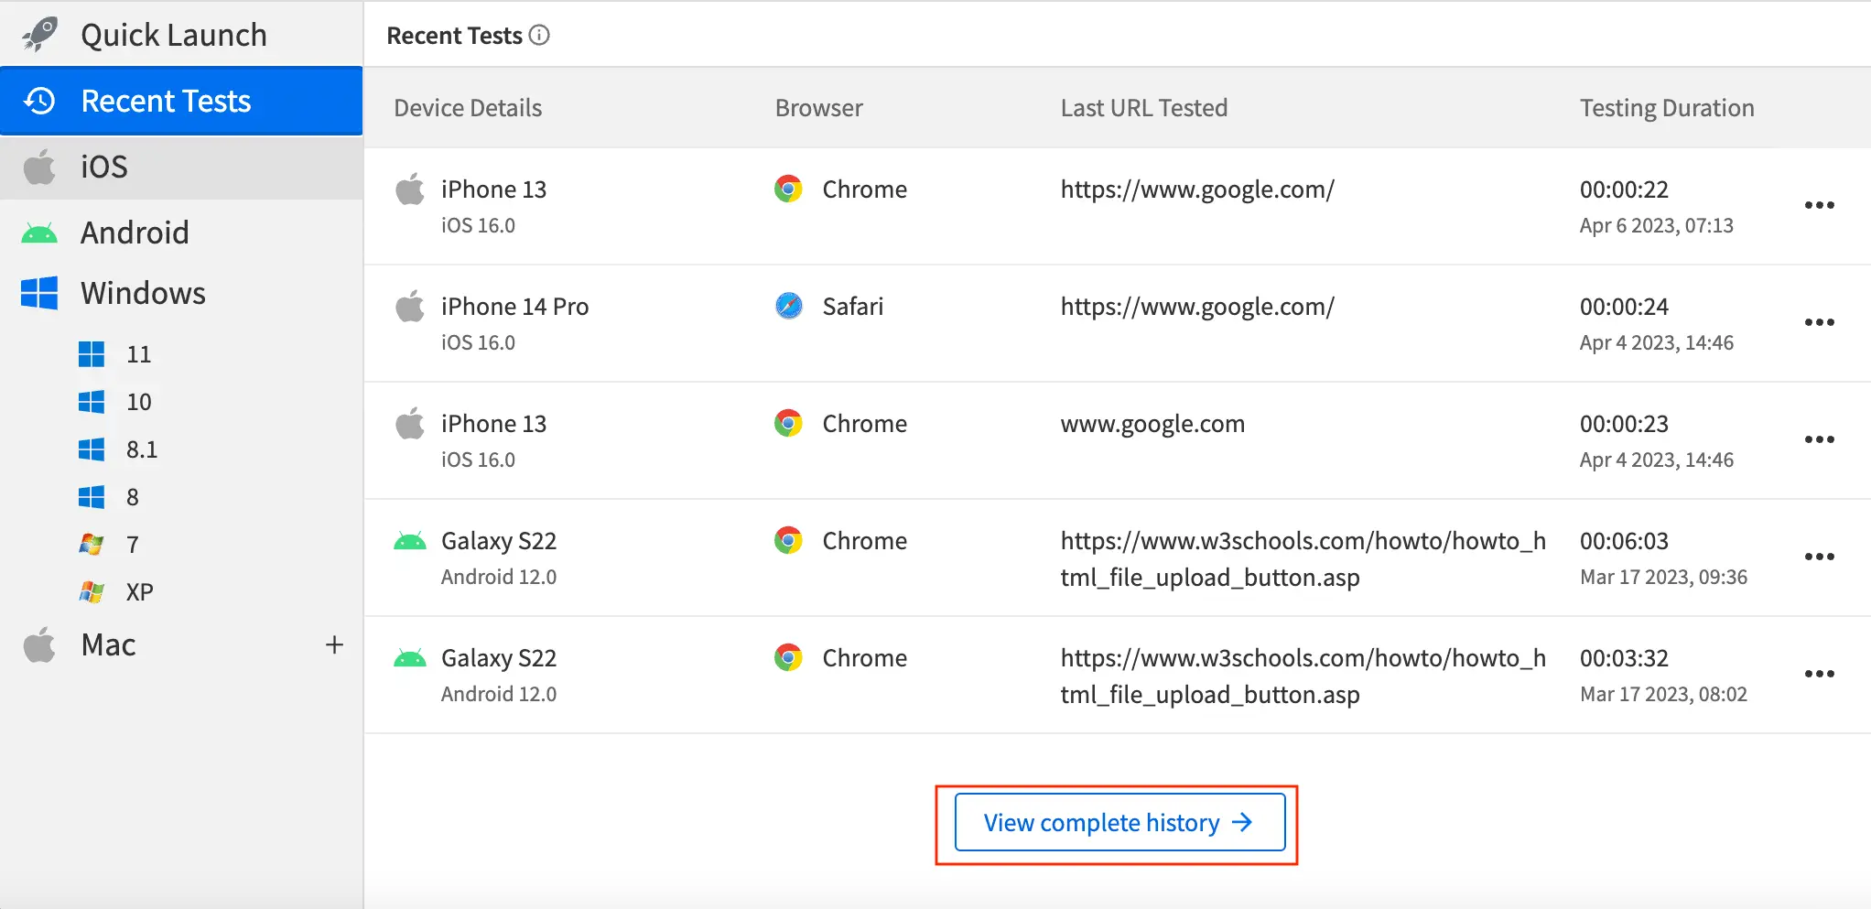The image size is (1871, 909).
Task: Click the Safari browser icon
Action: [788, 306]
